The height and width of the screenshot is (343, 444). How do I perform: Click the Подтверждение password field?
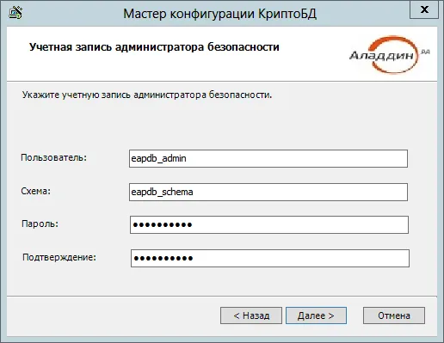[270, 259]
